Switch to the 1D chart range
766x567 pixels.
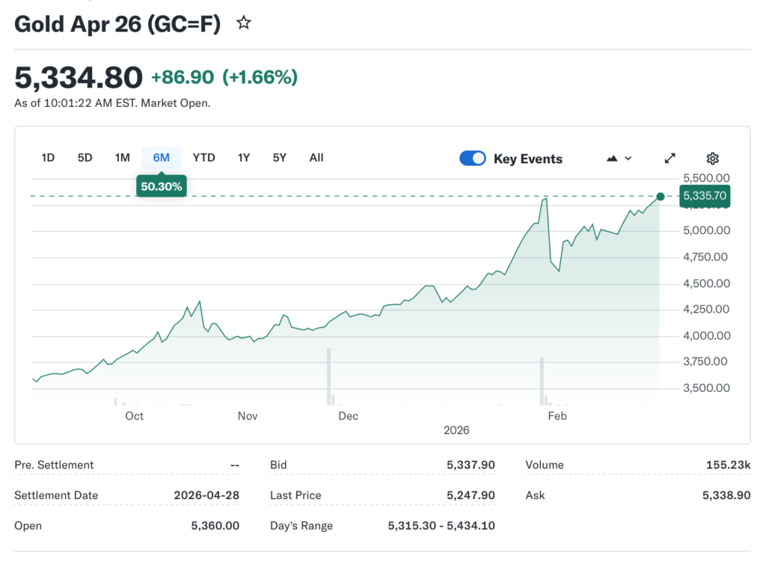48,158
